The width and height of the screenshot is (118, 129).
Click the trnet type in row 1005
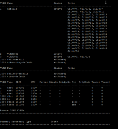point(11,105)
